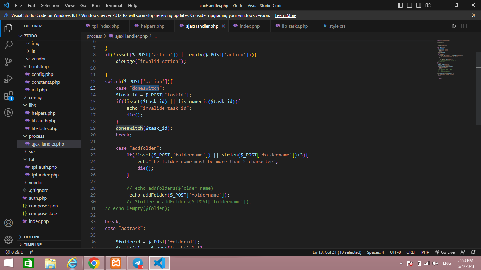Toggle Primary Side Bar layout button
The image size is (481, 270).
[x=400, y=5]
